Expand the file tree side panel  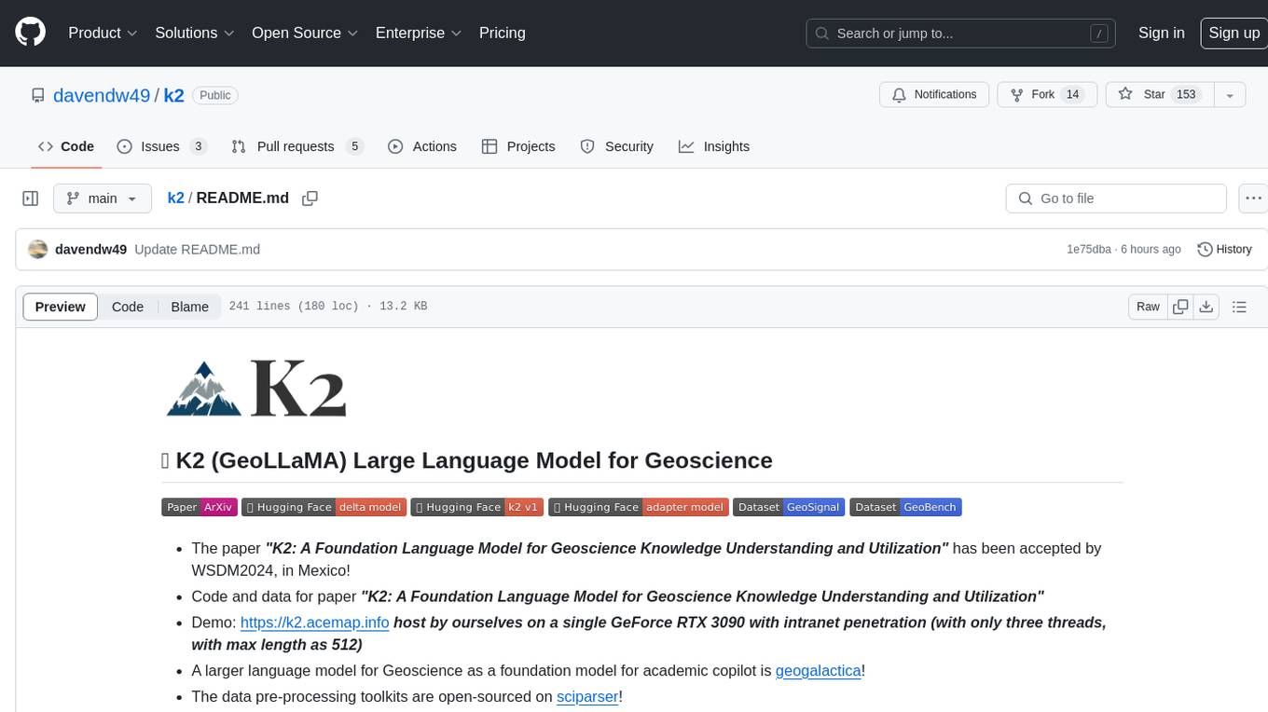point(31,199)
